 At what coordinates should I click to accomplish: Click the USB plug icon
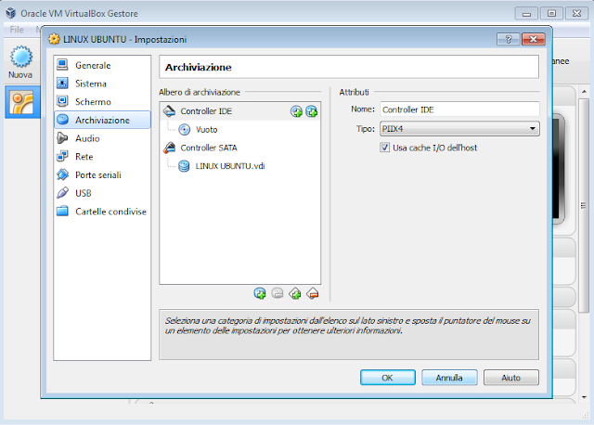pos(62,193)
